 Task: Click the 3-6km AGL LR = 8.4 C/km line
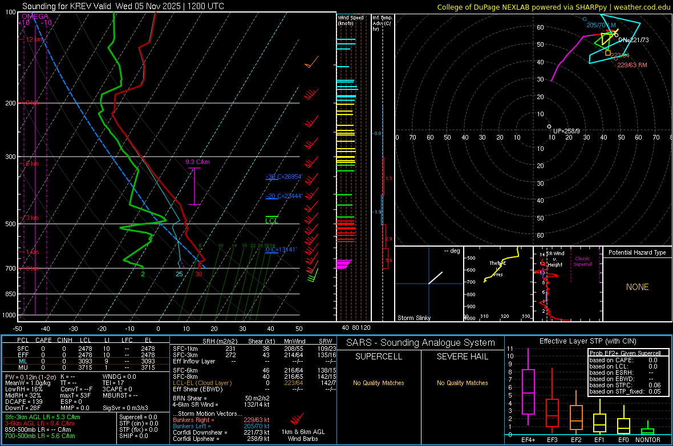pos(40,423)
